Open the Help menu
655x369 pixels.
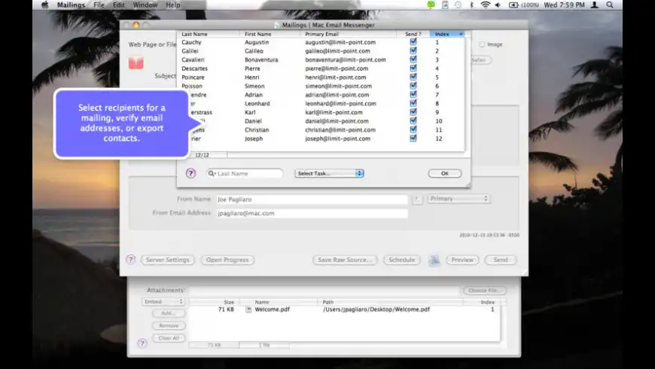(173, 5)
